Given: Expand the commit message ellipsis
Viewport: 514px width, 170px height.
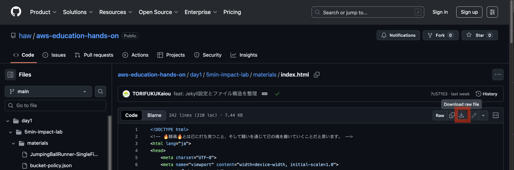Looking at the screenshot, I should pos(265,94).
